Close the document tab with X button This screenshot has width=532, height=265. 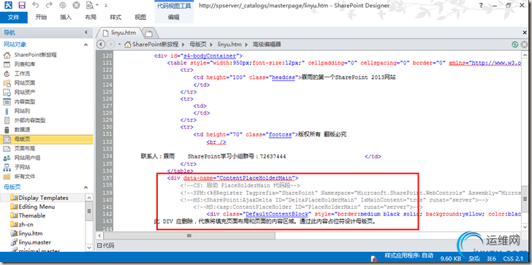tap(525, 33)
